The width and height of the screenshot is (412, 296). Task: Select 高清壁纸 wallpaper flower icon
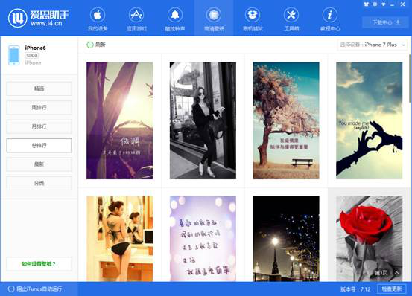(214, 19)
